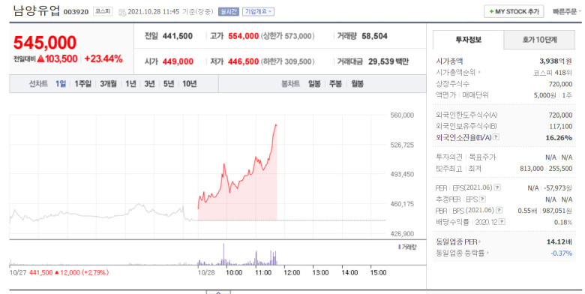Image resolution: width=585 pixels, height=294 pixels.
Task: Click the calendar icon before the 2021.10.28 timestamp
Action: (122, 12)
